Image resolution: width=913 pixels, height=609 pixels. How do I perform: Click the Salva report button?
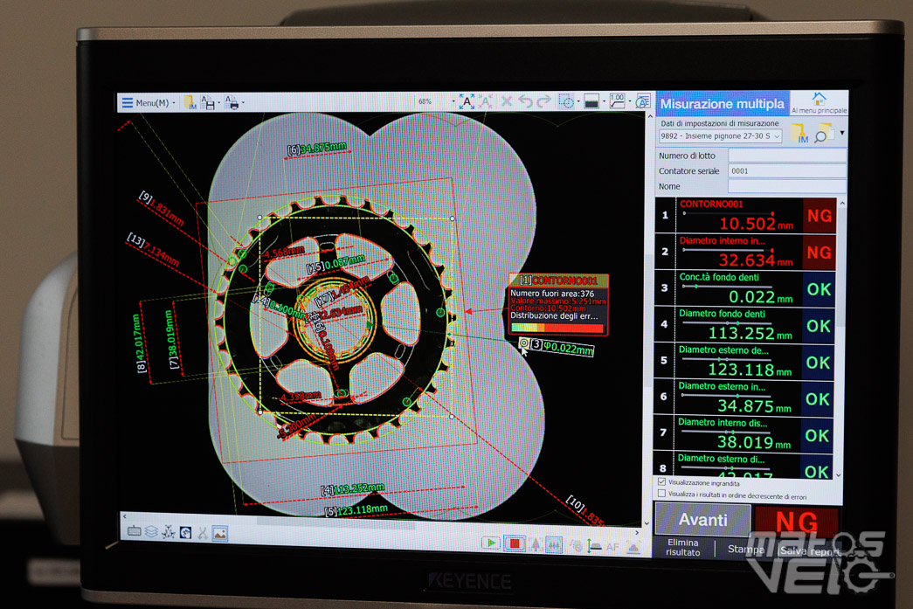point(809,550)
